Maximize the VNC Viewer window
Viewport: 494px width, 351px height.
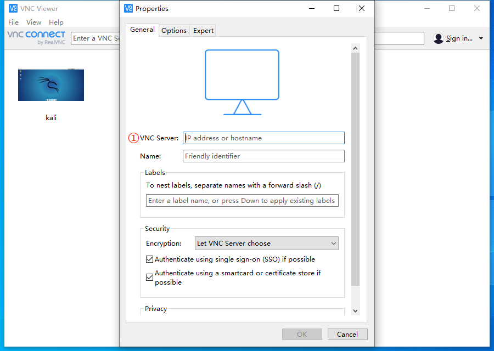tap(452, 8)
